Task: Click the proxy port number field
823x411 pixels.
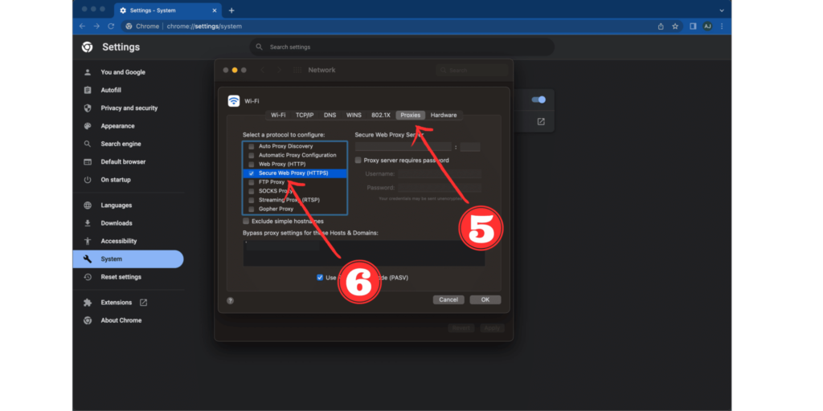Action: point(470,148)
